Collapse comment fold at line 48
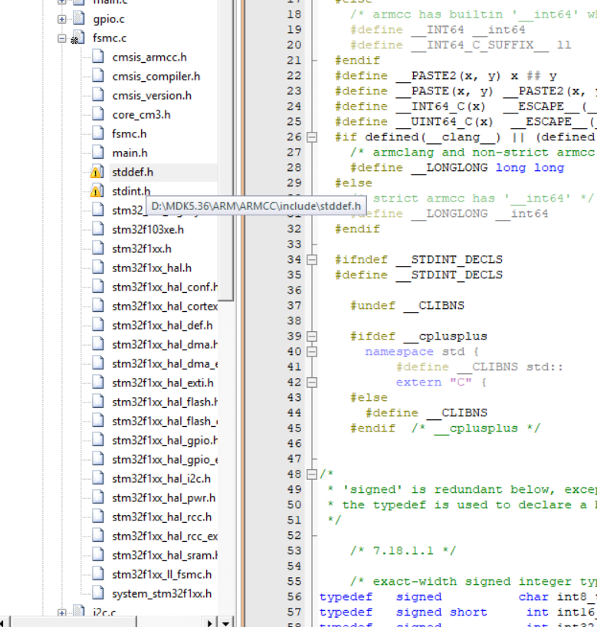 (x=312, y=474)
